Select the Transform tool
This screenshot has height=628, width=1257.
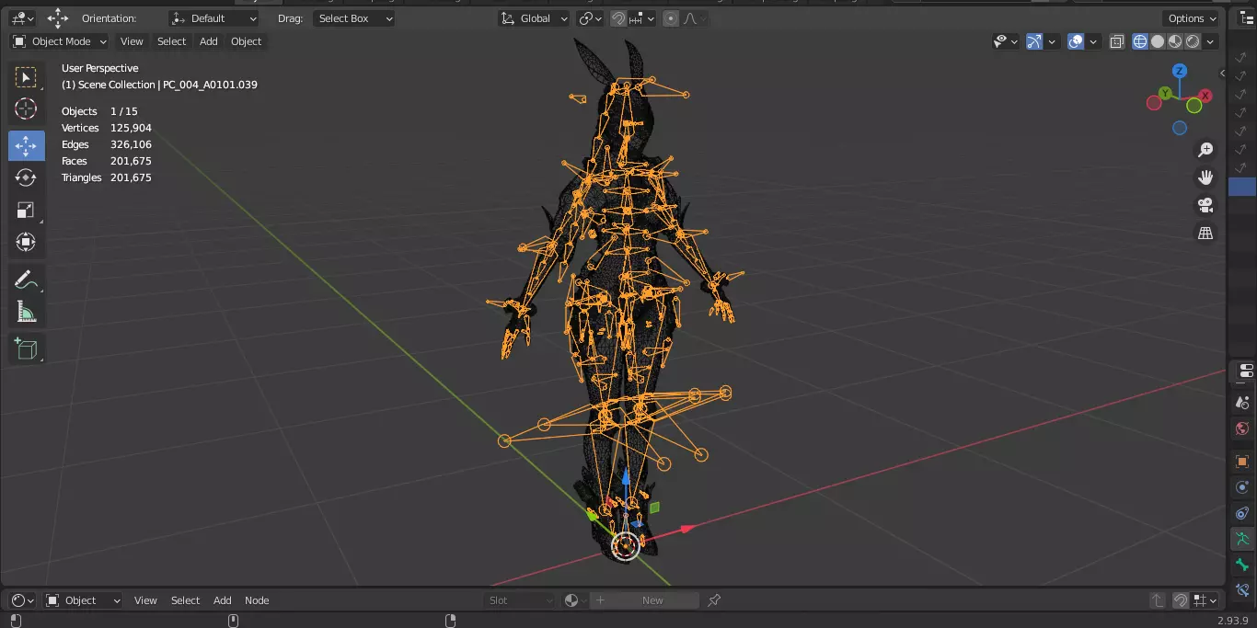pyautogui.click(x=26, y=242)
